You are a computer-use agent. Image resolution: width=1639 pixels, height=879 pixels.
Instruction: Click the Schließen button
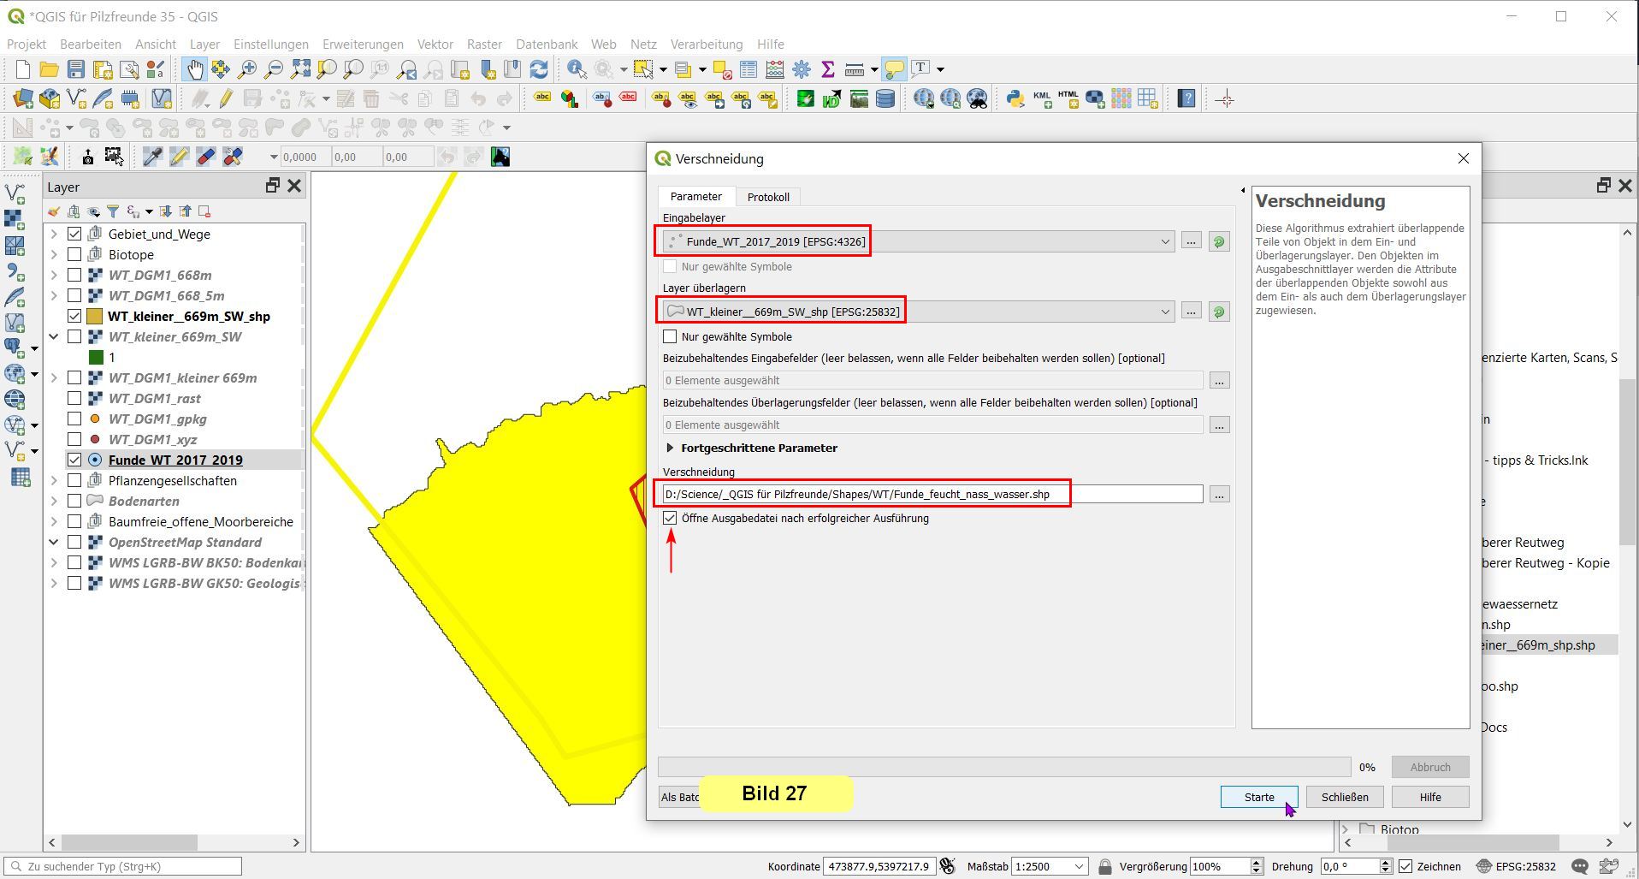[x=1344, y=797]
